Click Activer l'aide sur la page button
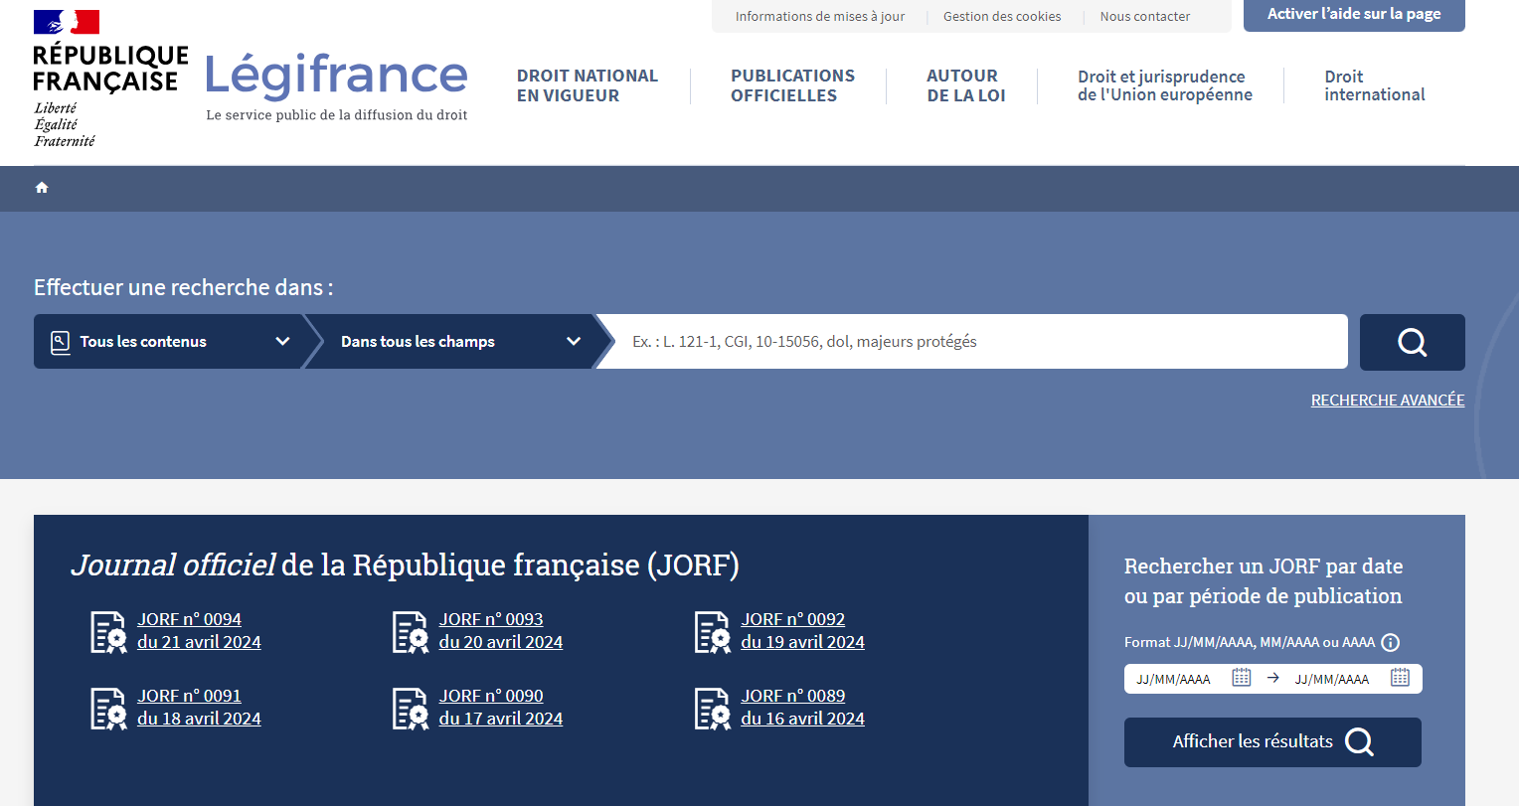 tap(1354, 15)
